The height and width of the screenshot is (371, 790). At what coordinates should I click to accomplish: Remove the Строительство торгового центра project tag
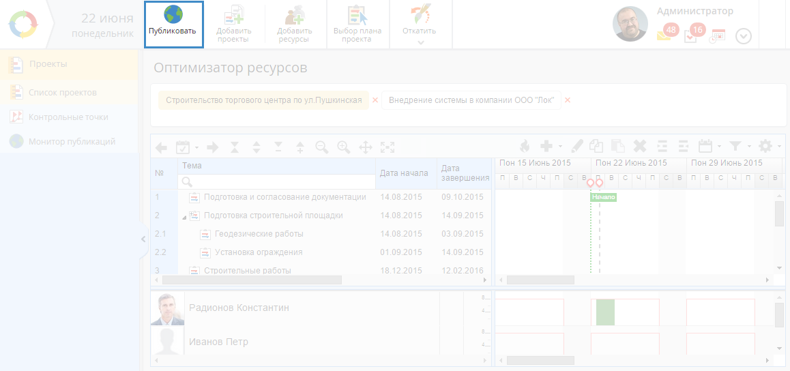point(375,100)
